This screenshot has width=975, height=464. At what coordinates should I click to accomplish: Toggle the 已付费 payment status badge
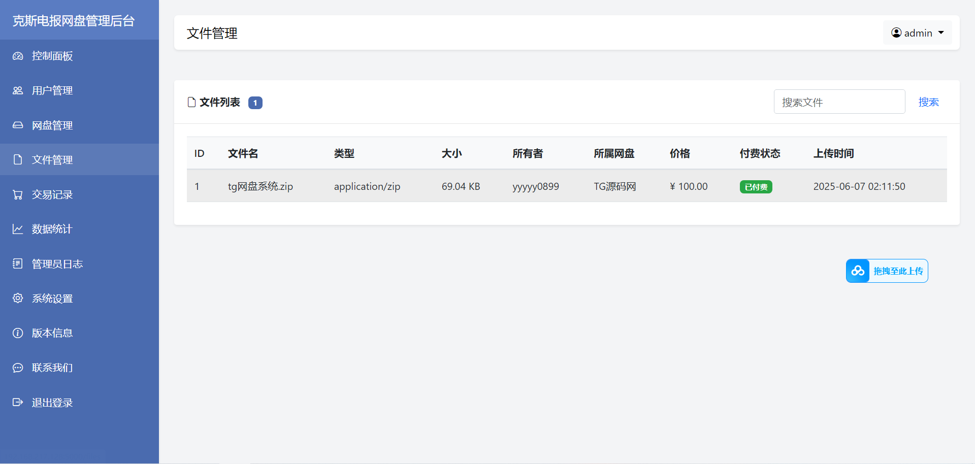(x=756, y=187)
